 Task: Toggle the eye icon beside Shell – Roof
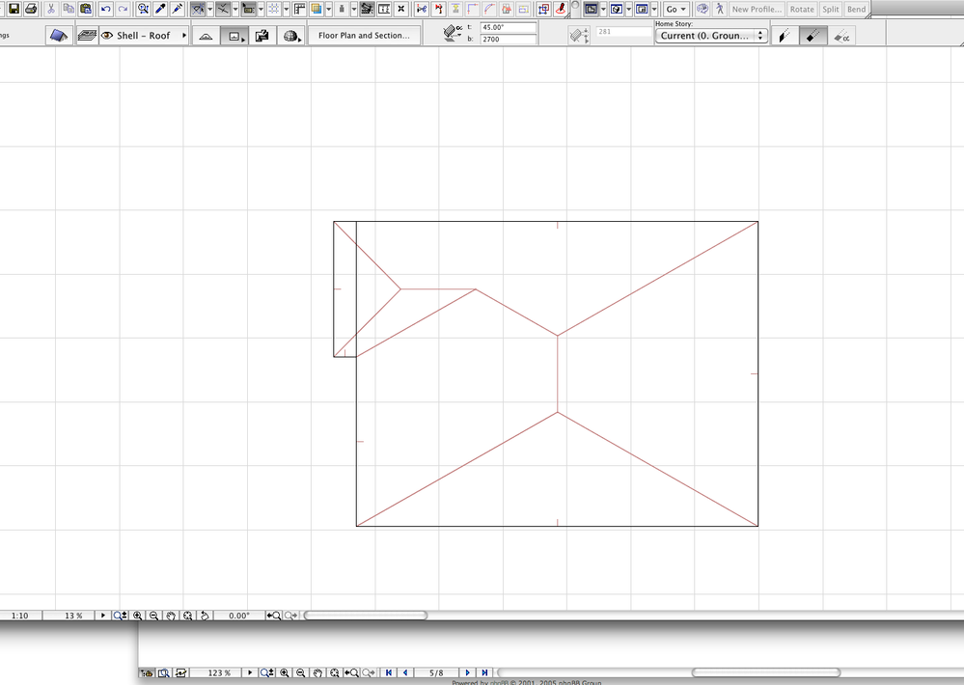[106, 35]
